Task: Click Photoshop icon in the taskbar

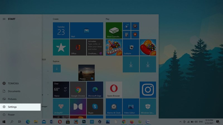Action: pos(84,122)
